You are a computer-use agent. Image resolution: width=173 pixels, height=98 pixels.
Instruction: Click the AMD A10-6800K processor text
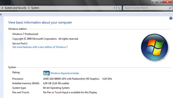[71, 79]
